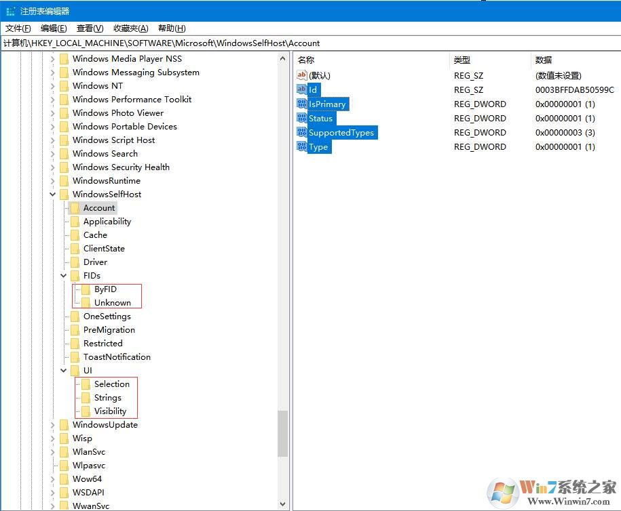The height and width of the screenshot is (511, 621).
Task: Click the Id string value icon
Action: click(x=302, y=89)
